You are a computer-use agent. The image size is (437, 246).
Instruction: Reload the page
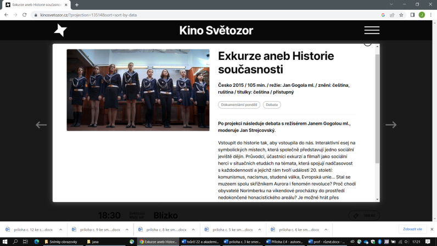tap(25, 15)
